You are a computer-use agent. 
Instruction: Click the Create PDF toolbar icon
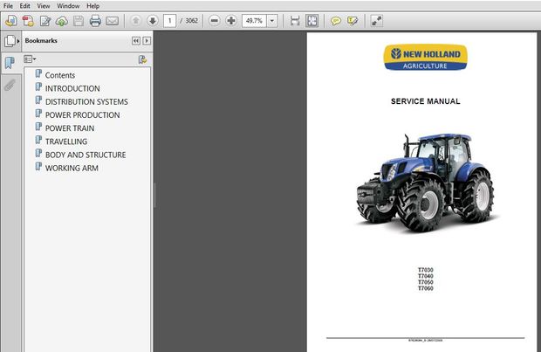coord(28,21)
